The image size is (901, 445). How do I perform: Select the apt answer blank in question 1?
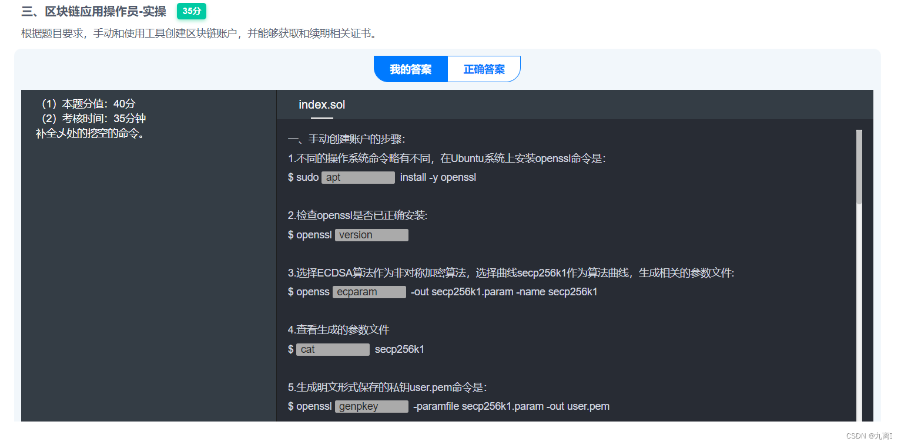[358, 177]
